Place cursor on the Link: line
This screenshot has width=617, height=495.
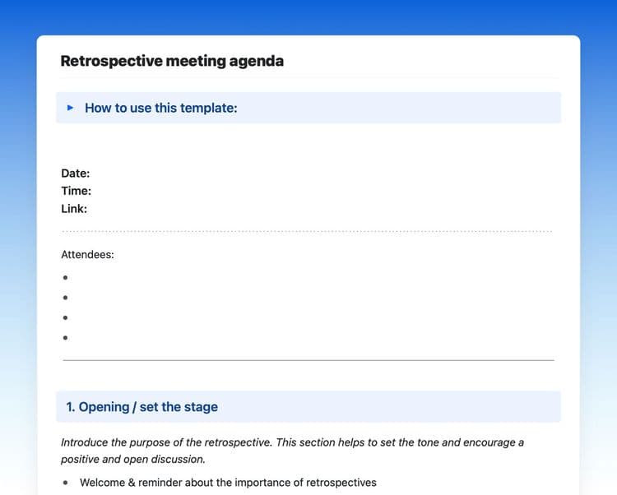click(74, 209)
